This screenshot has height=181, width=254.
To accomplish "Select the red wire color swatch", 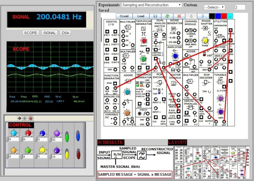I will (224, 16).
